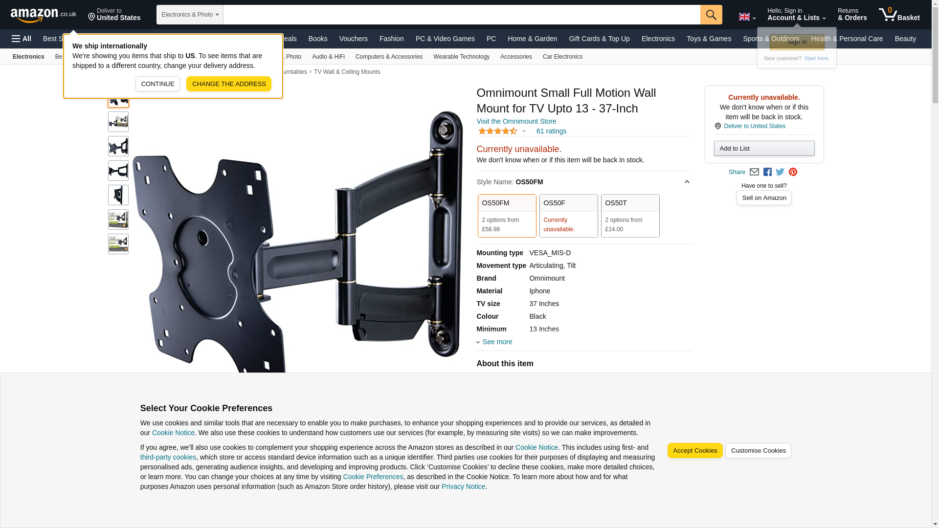This screenshot has height=528, width=939.
Task: Open the language flag dropdown
Action: point(747,17)
